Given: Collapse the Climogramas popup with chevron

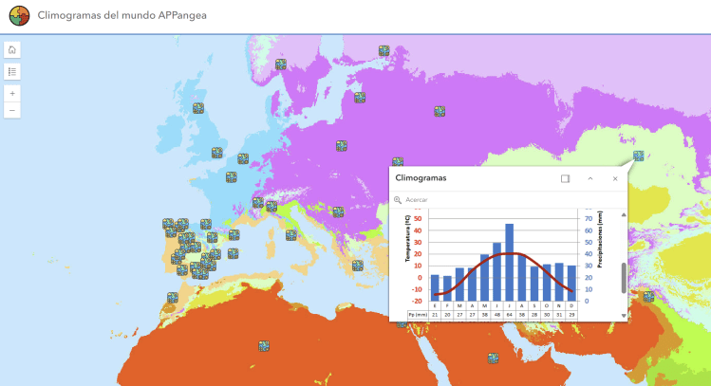Looking at the screenshot, I should click(590, 178).
